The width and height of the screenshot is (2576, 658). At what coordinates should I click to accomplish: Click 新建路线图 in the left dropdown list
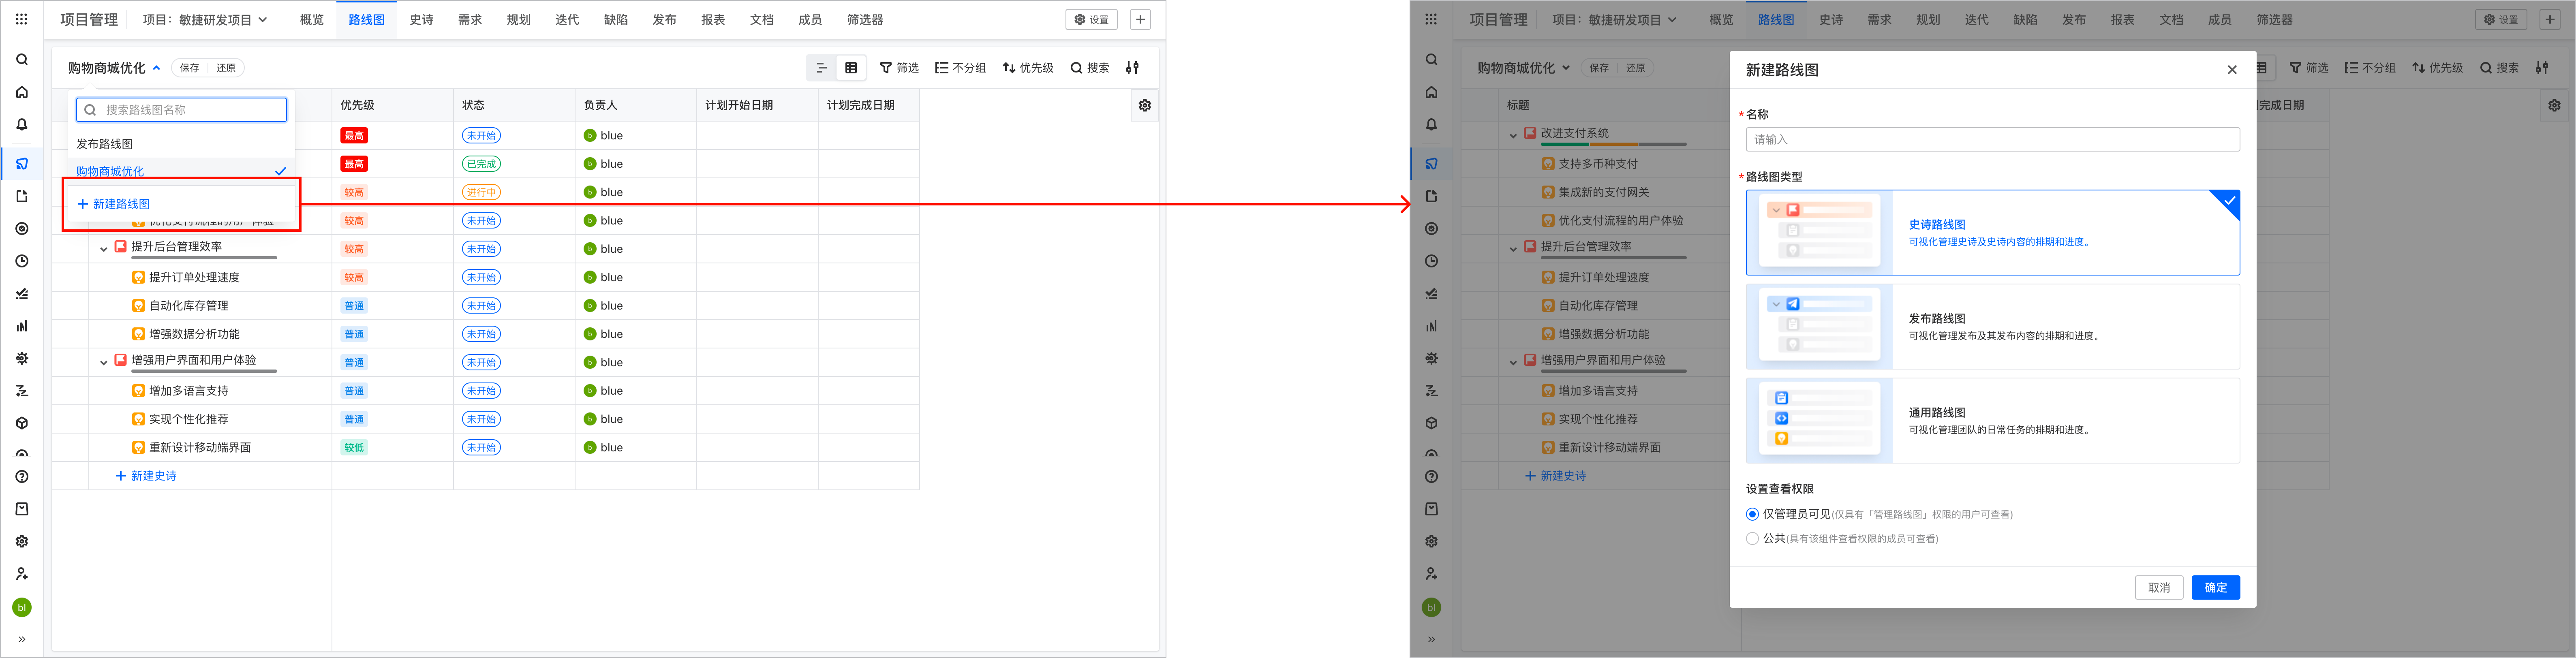click(114, 204)
